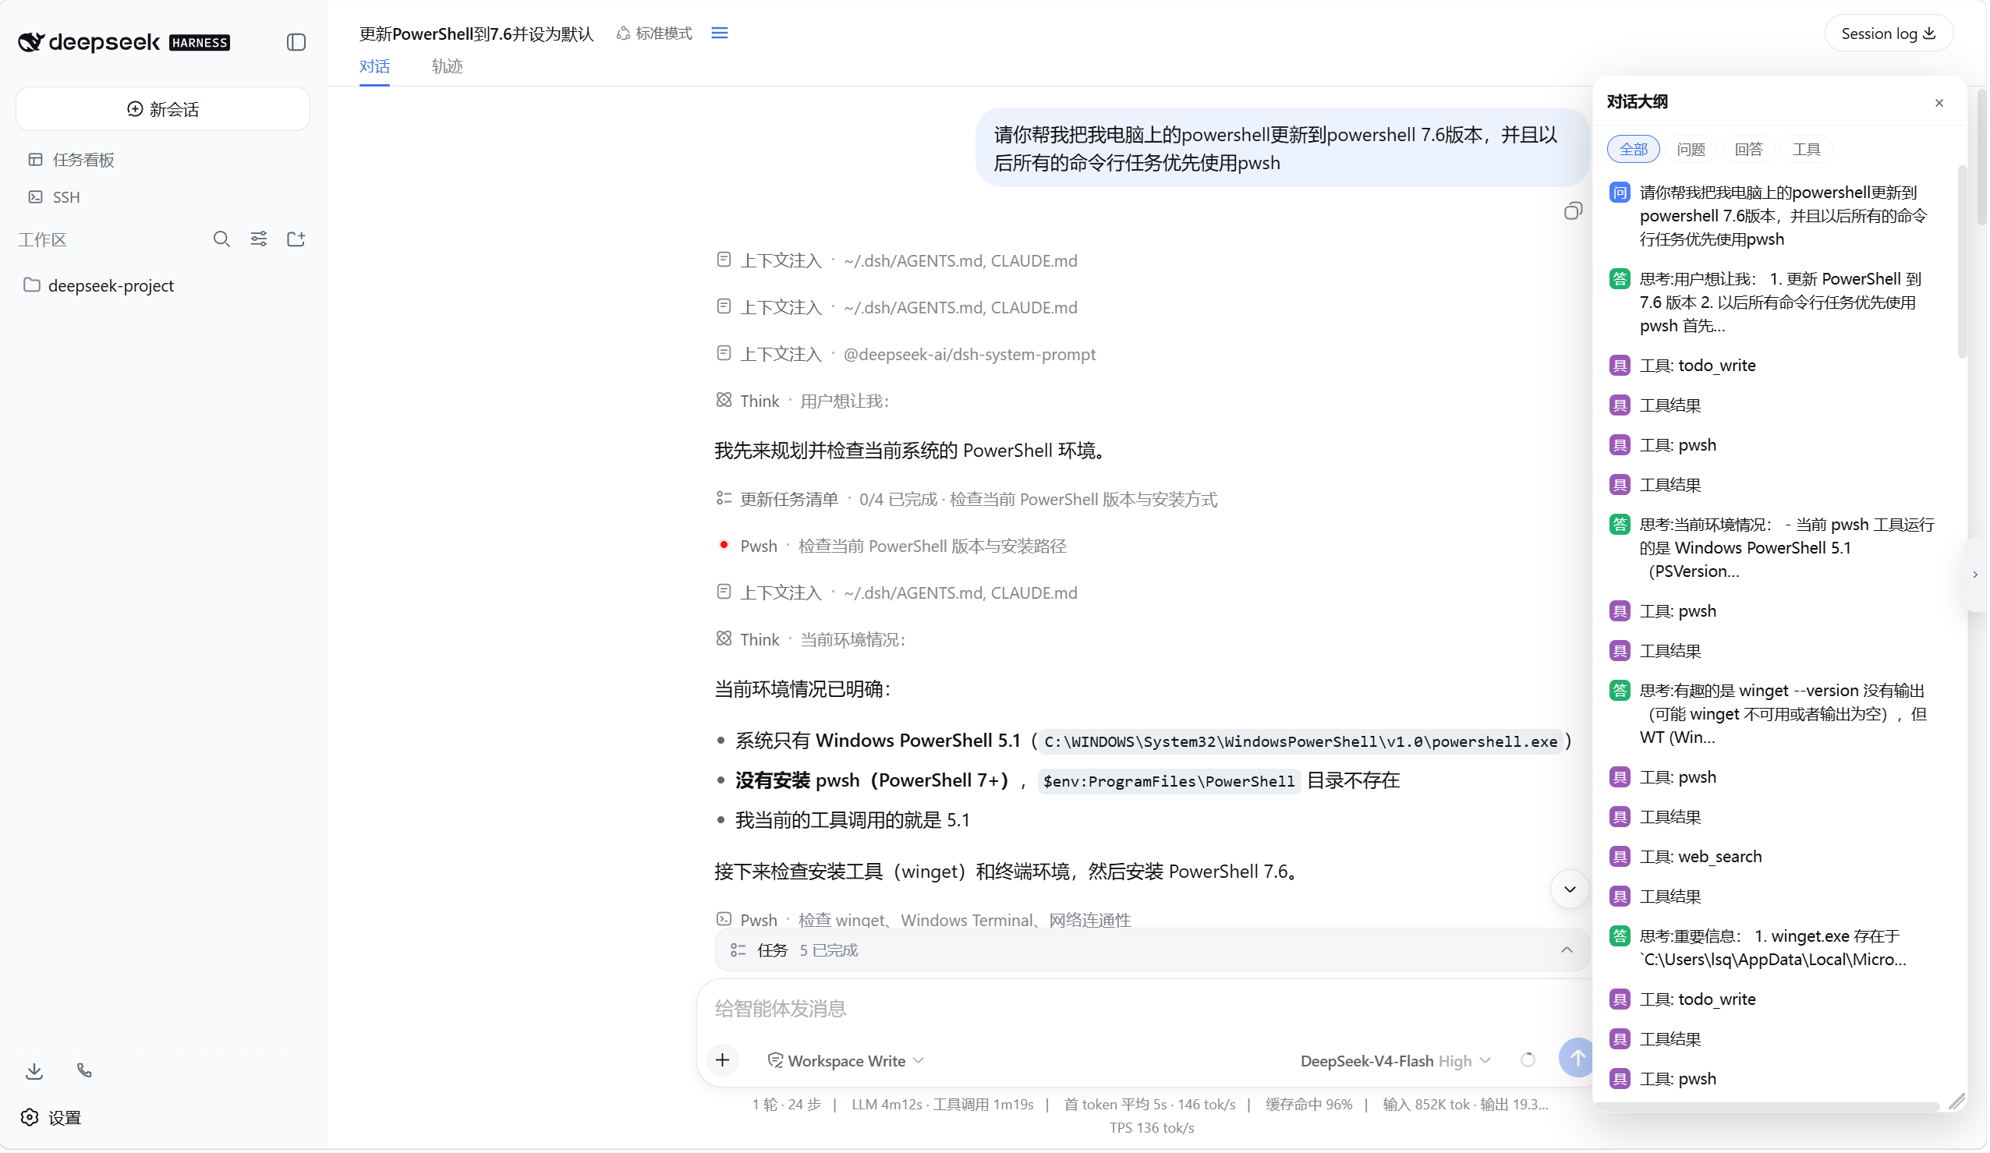Click the 标准模式 mode indicator
The width and height of the screenshot is (1990, 1153).
(655, 34)
